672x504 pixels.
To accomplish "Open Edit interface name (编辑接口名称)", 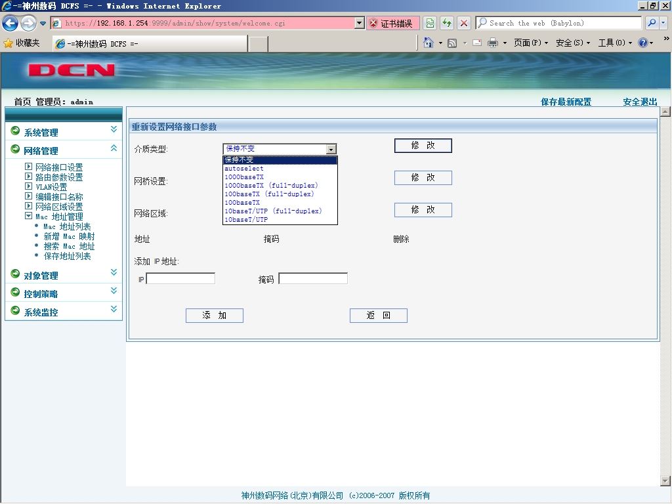I will point(59,197).
